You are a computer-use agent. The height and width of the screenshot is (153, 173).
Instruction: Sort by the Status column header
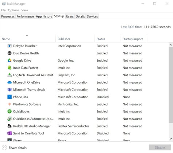[108, 39]
